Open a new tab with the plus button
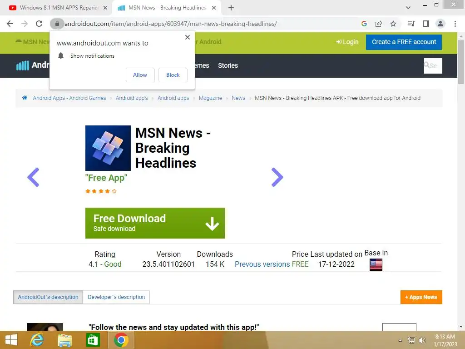 (x=231, y=8)
